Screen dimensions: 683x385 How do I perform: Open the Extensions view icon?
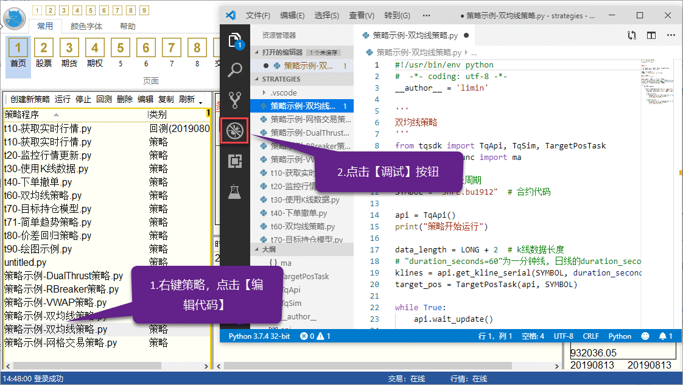[x=235, y=161]
